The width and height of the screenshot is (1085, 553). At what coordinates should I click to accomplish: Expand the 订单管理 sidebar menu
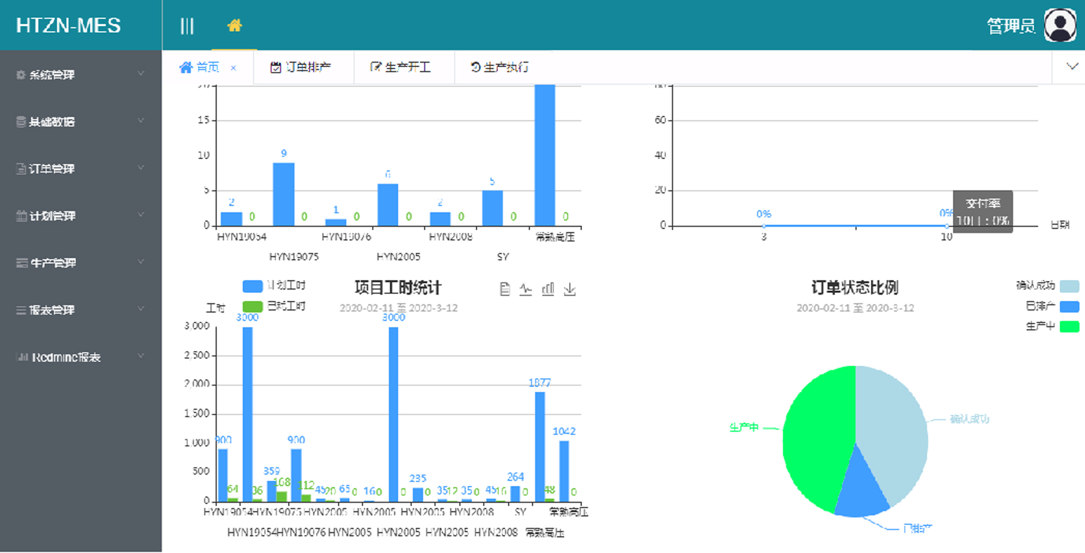[x=80, y=169]
